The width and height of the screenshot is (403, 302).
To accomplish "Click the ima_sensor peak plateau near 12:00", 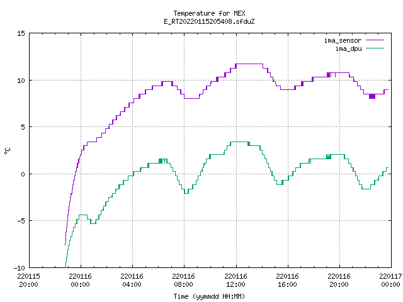I will (x=249, y=64).
